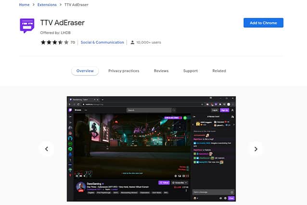Viewport: 307px width, 205px height.
Task: Open the Related tab
Action: tap(219, 71)
